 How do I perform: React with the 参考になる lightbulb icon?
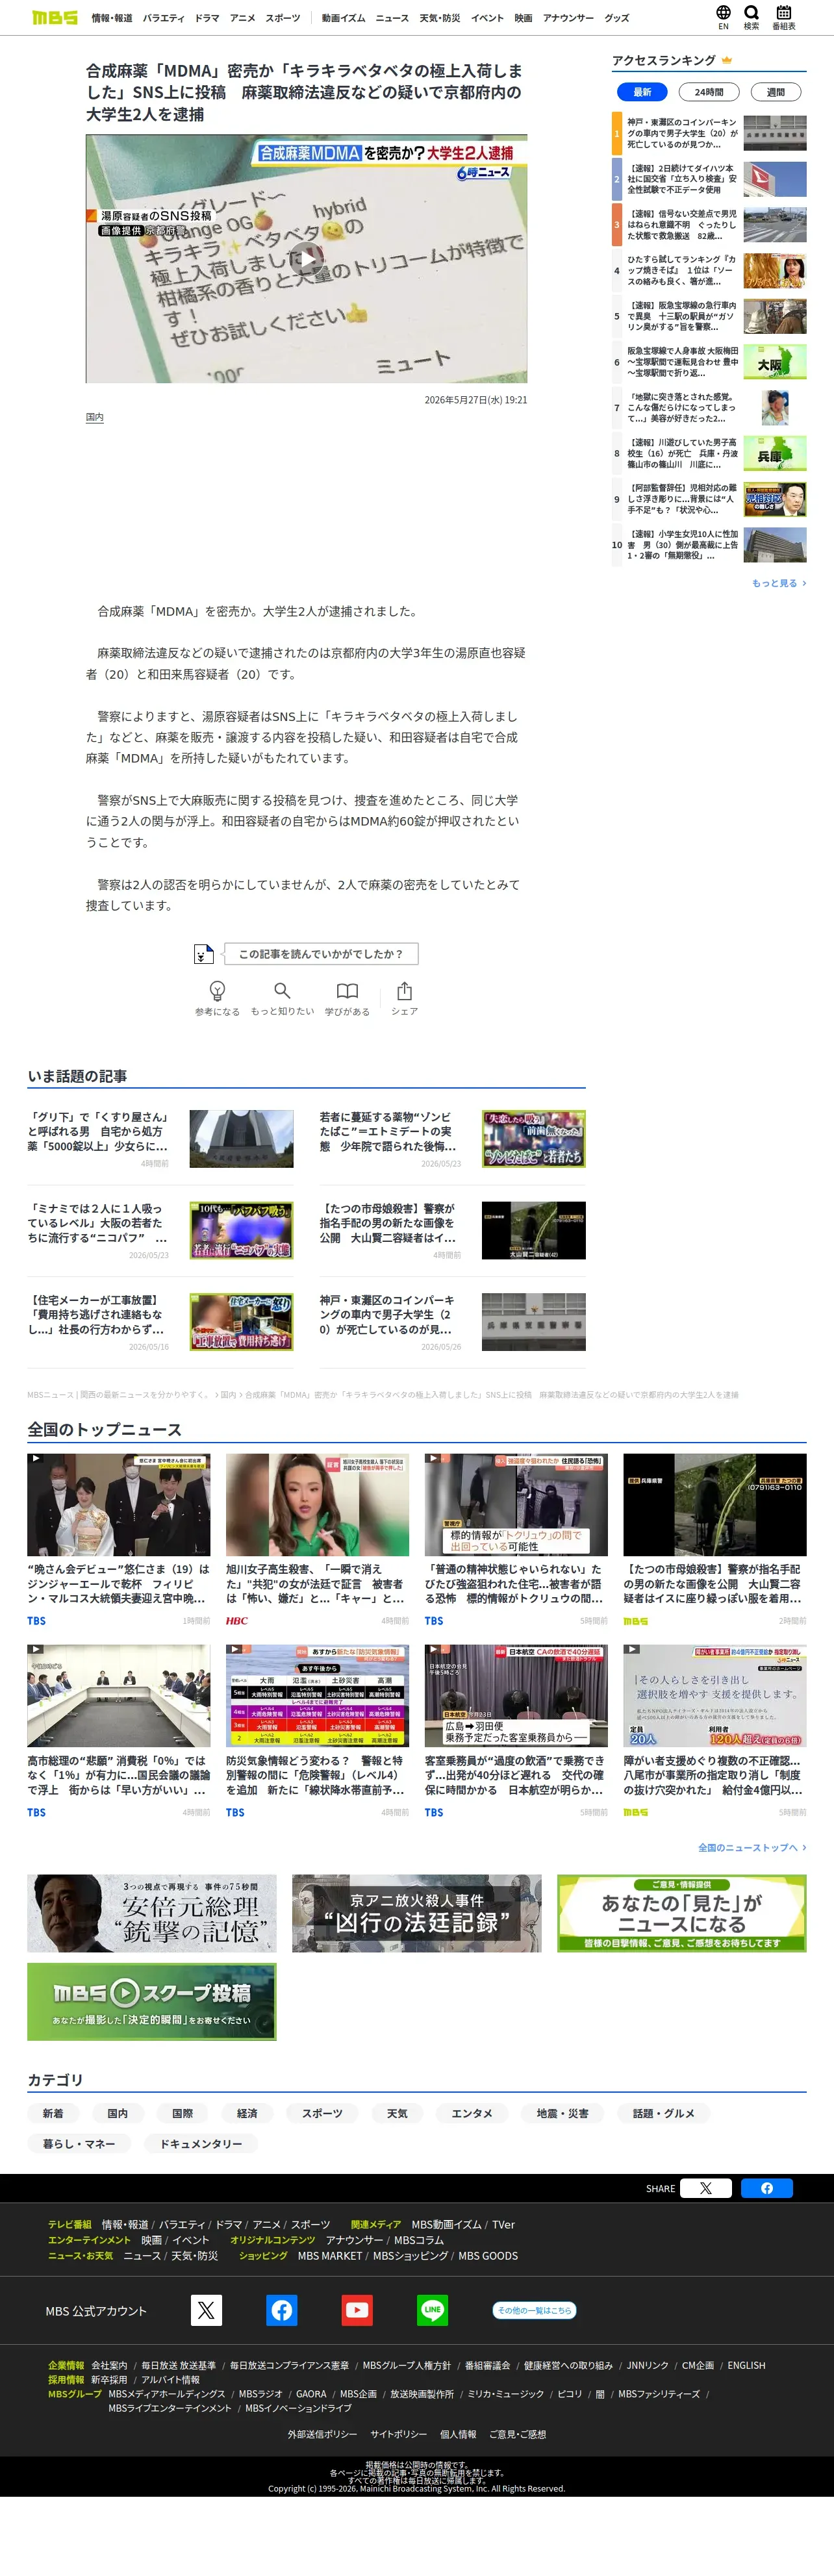pyautogui.click(x=217, y=998)
